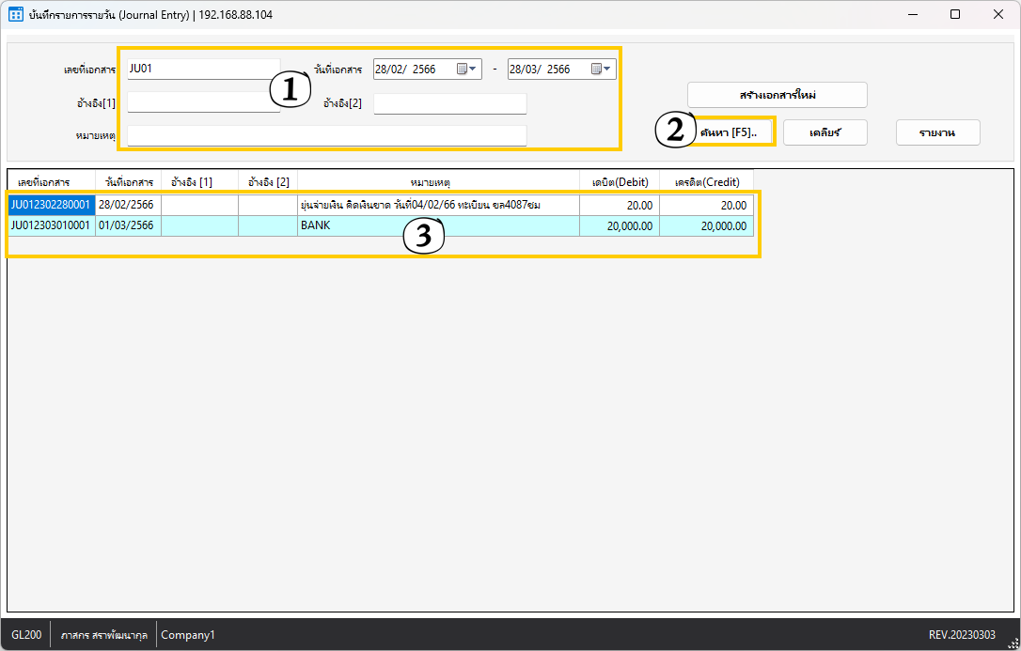This screenshot has width=1021, height=651.
Task: Click the BANK remark cell
Action: coord(437,225)
